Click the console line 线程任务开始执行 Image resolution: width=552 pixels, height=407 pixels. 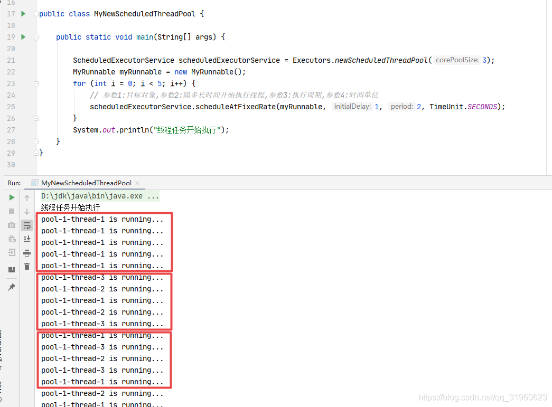tap(70, 207)
